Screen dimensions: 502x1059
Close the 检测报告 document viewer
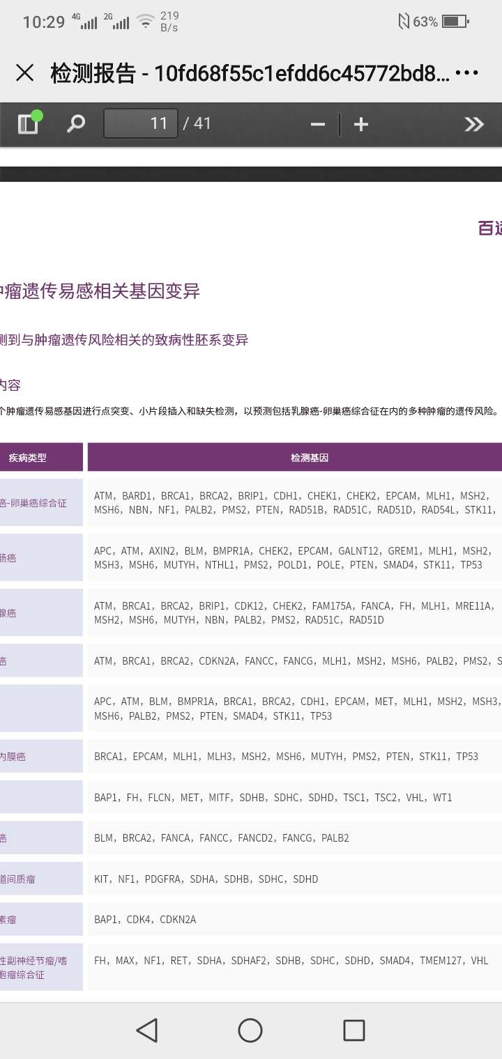tap(25, 72)
